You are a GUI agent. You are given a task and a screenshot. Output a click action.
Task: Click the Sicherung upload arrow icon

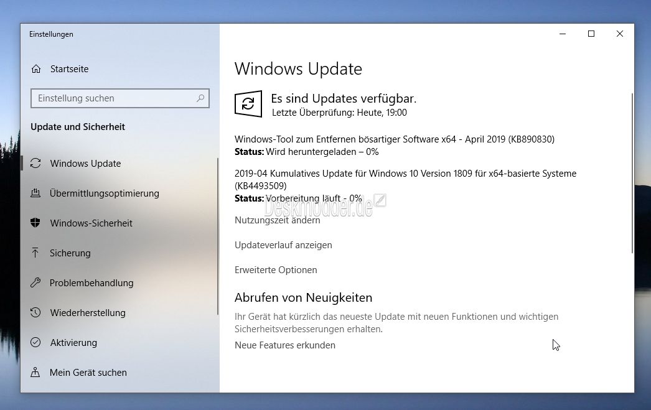pyautogui.click(x=35, y=253)
